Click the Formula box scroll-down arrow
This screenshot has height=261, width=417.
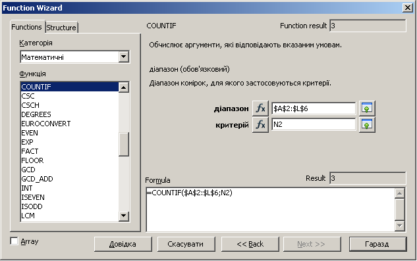[x=400, y=225]
